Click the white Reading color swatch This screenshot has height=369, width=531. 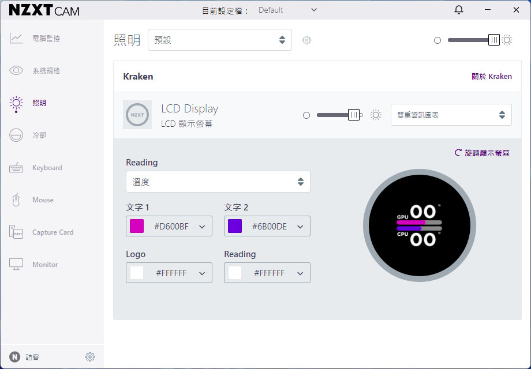click(x=235, y=273)
